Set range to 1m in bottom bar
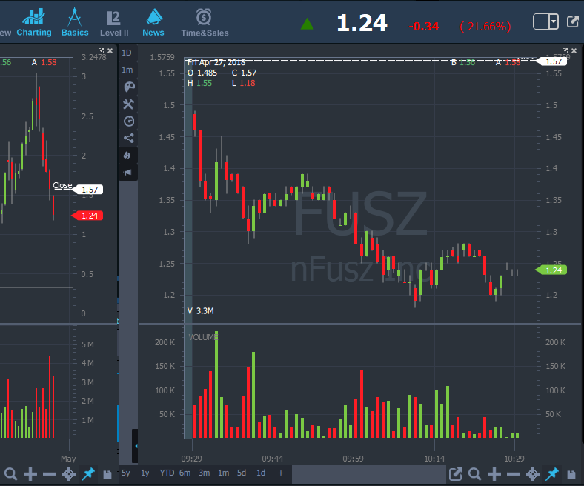 [x=224, y=473]
